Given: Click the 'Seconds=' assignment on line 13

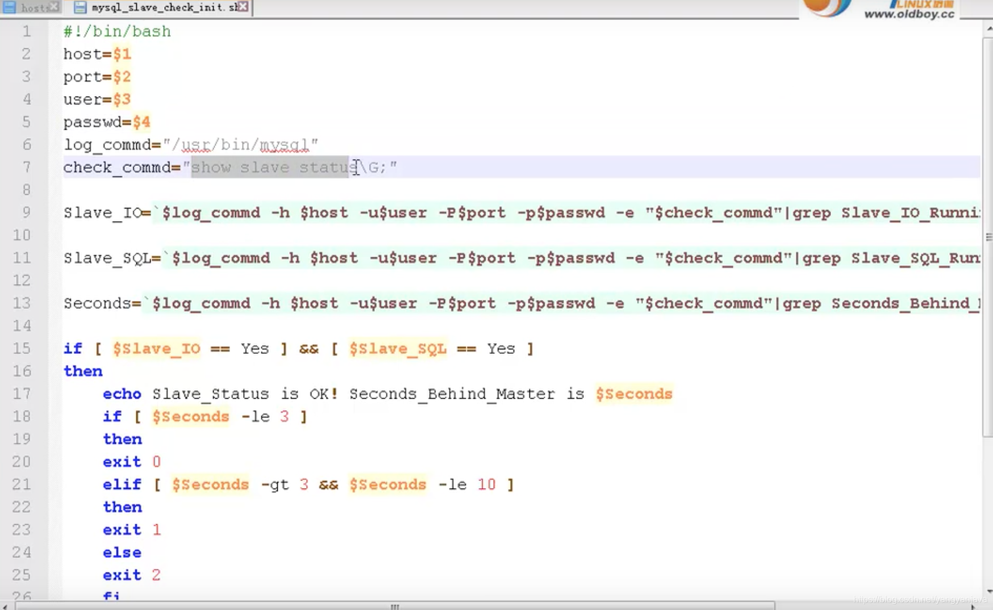Looking at the screenshot, I should (102, 304).
